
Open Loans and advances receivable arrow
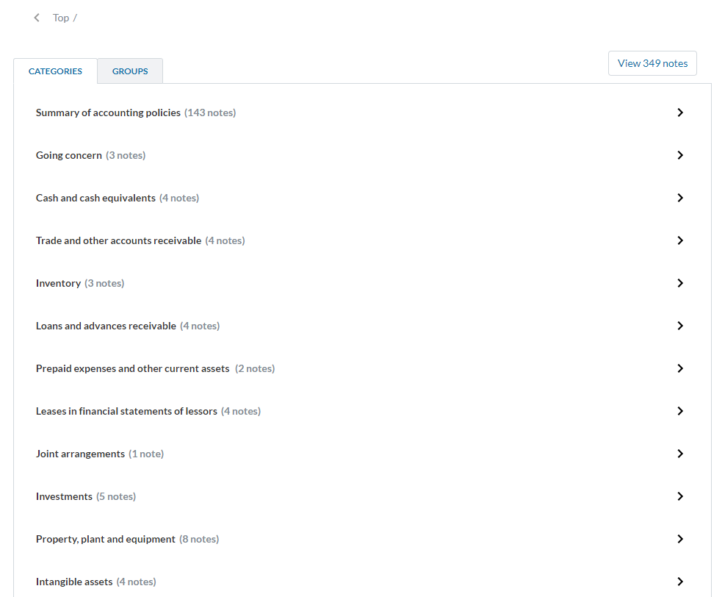coord(679,326)
